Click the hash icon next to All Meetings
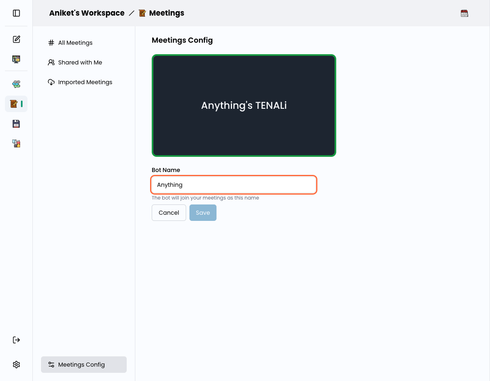This screenshot has height=381, width=490. click(51, 43)
